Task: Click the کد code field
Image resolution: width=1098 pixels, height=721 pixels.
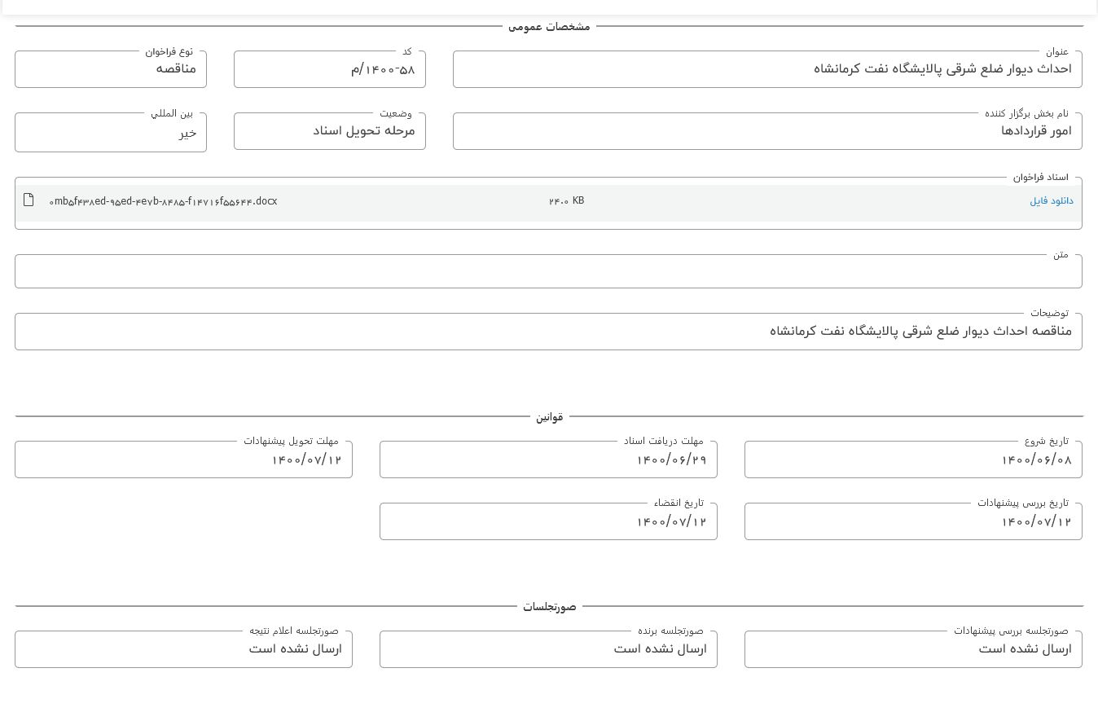Action: pos(330,69)
